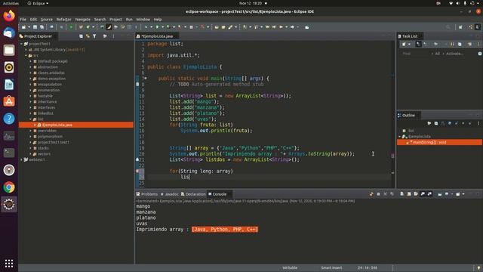Open the File menu
This screenshot has width=483, height=272.
tap(23, 19)
